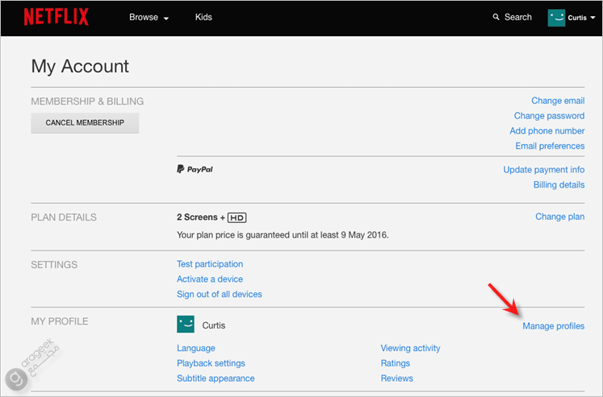This screenshot has height=397, width=603.
Task: Click the PLAN DETAILS section label
Action: (x=64, y=217)
